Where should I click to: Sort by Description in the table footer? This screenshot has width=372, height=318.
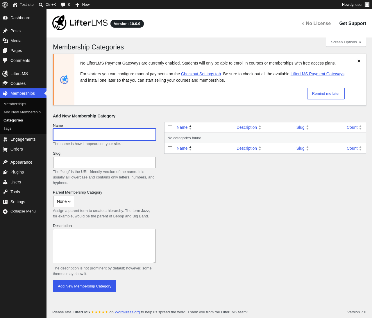tap(249, 148)
